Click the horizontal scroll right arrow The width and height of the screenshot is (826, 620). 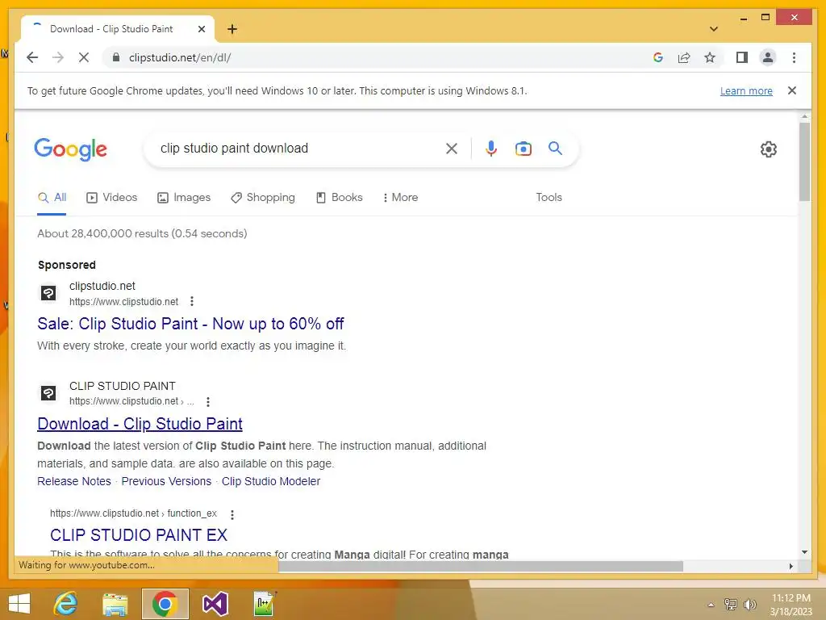coord(791,566)
